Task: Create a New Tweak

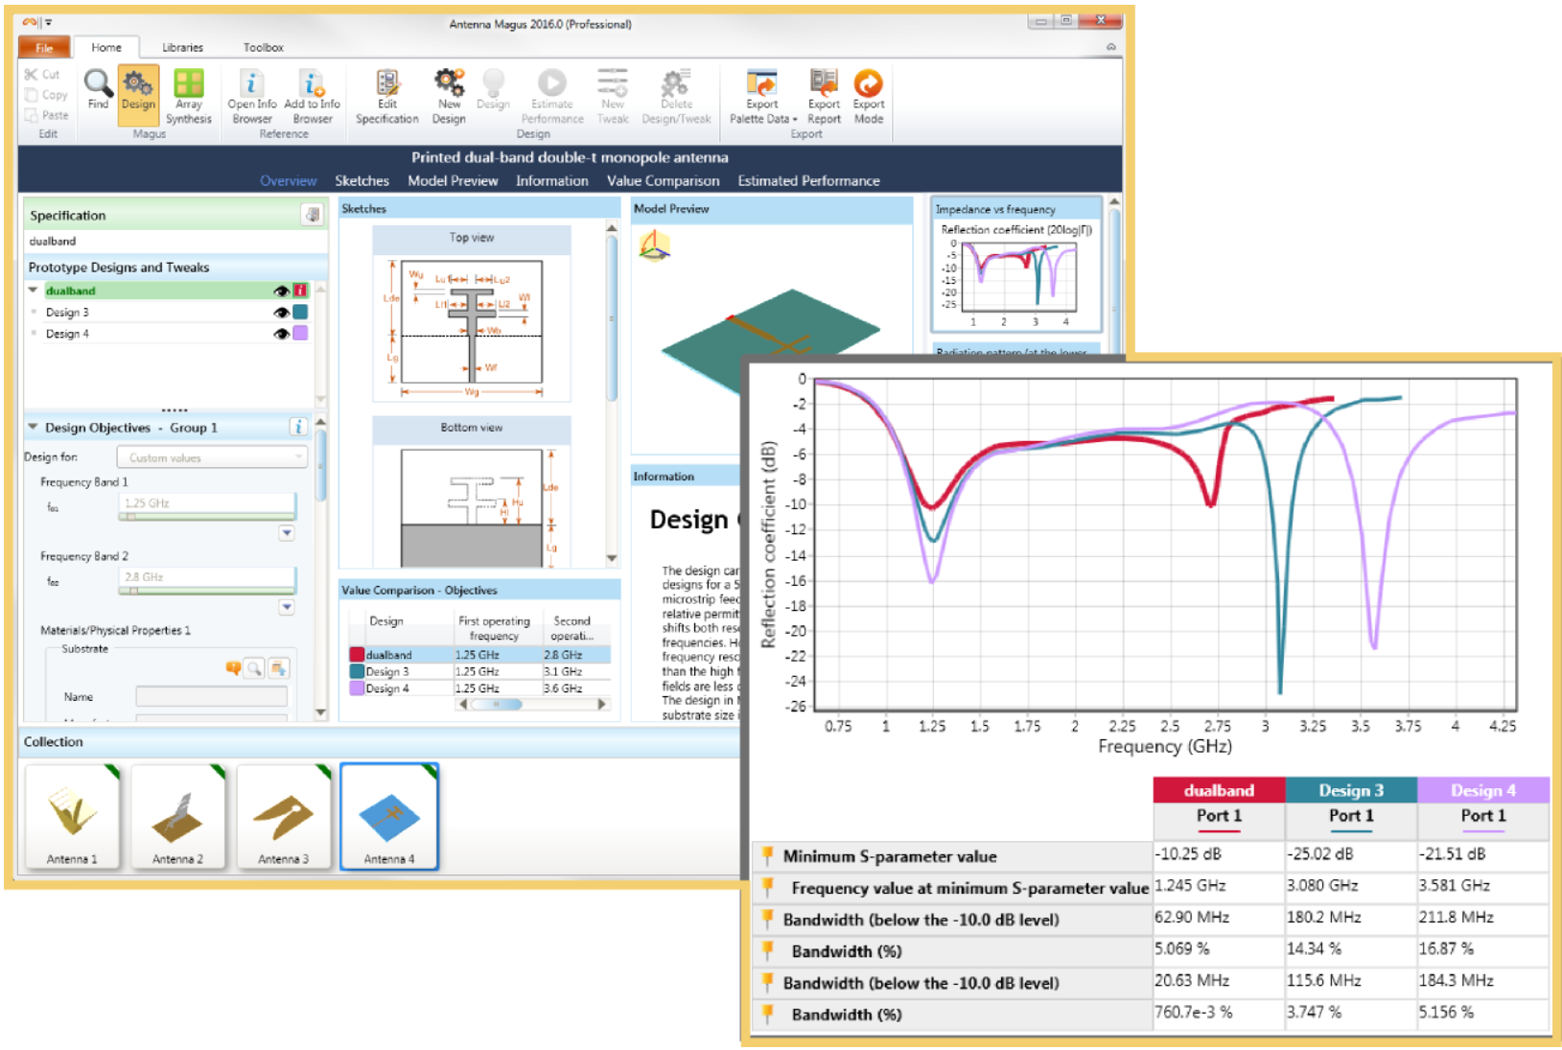Action: point(613,96)
